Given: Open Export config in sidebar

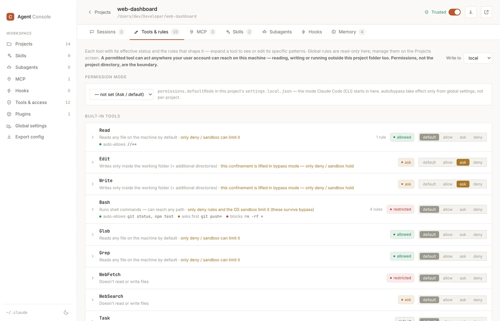Looking at the screenshot, I should click(x=39, y=137).
